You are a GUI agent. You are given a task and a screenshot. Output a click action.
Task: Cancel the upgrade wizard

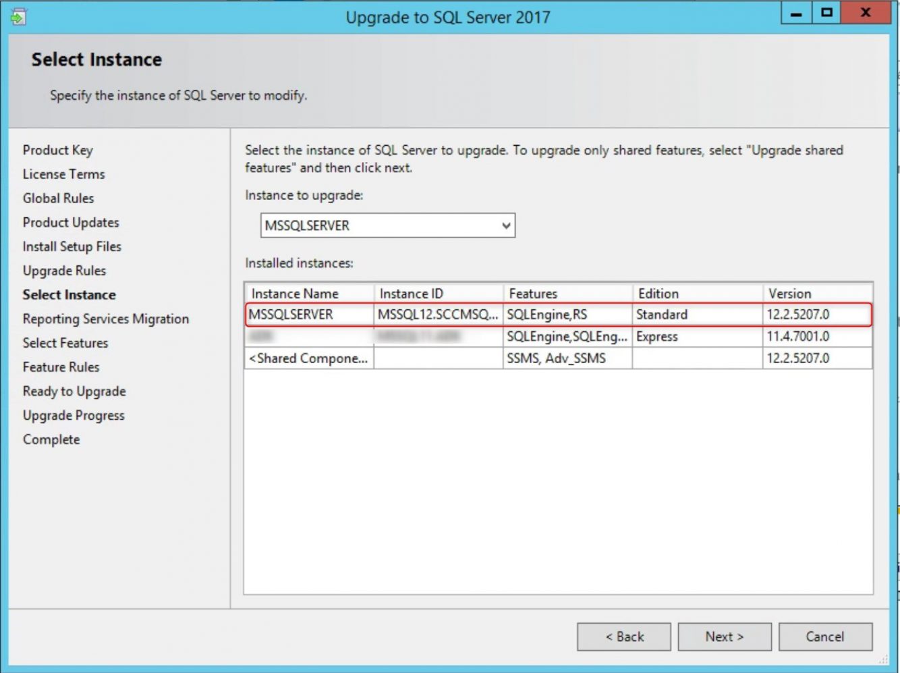click(825, 636)
